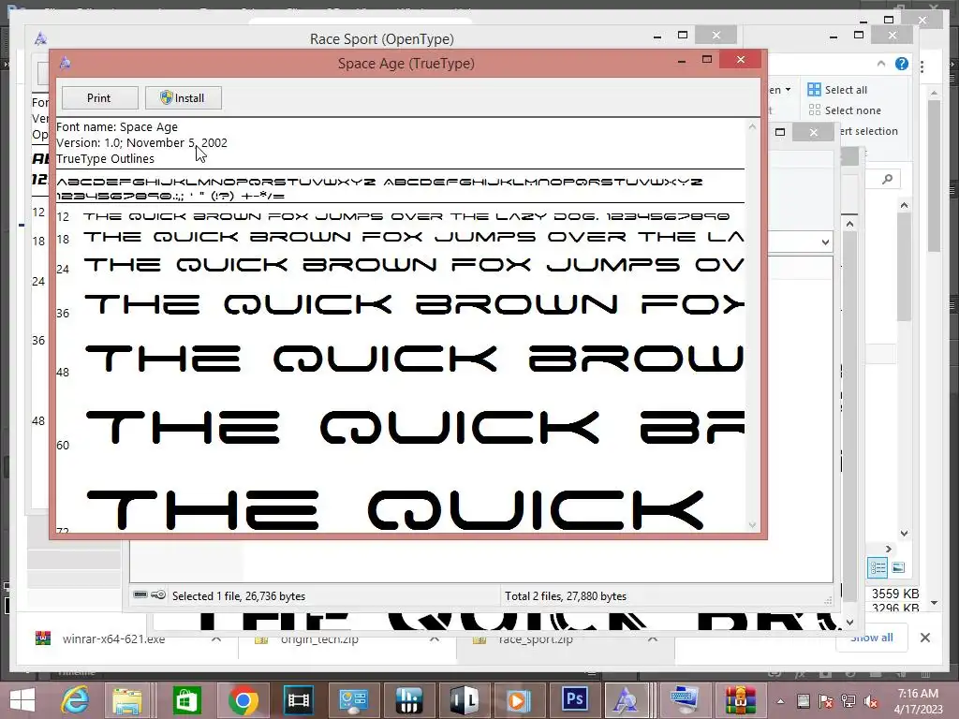Click the network tray icon
Image resolution: width=959 pixels, height=719 pixels.
click(848, 701)
